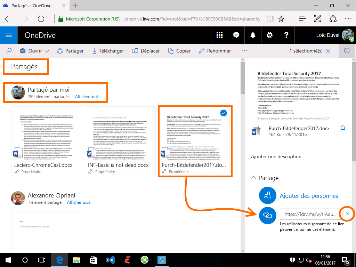
Task: Select the Leclerc-ChromeCast.docx file tile
Action: coord(47,142)
